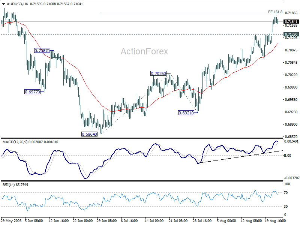Click the 0.71865 price axis value
300x225 pixels.
291,13
